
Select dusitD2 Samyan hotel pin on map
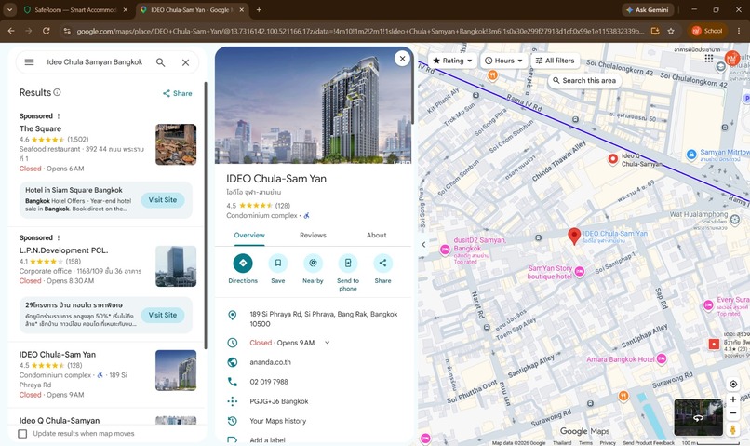click(x=445, y=249)
